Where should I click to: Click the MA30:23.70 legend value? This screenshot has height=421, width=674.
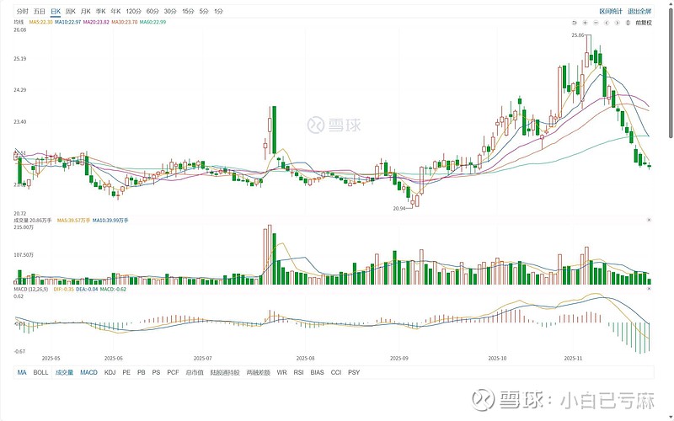click(x=125, y=22)
